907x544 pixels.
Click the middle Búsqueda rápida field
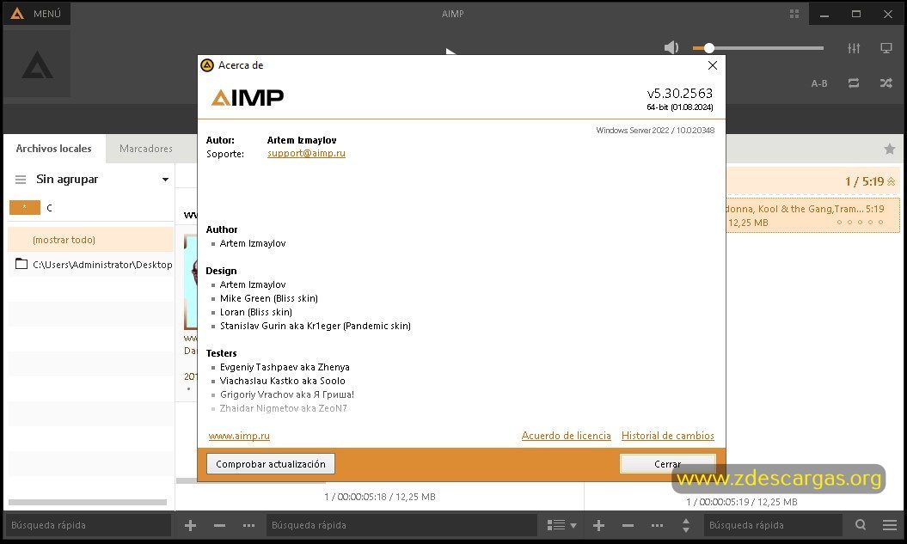click(x=401, y=525)
